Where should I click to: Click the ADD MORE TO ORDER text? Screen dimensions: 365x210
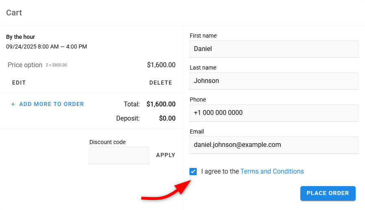pos(51,104)
